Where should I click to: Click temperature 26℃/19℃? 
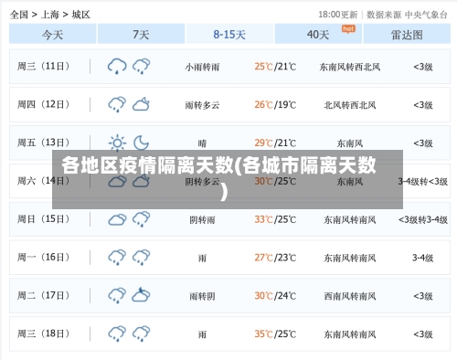tap(275, 105)
